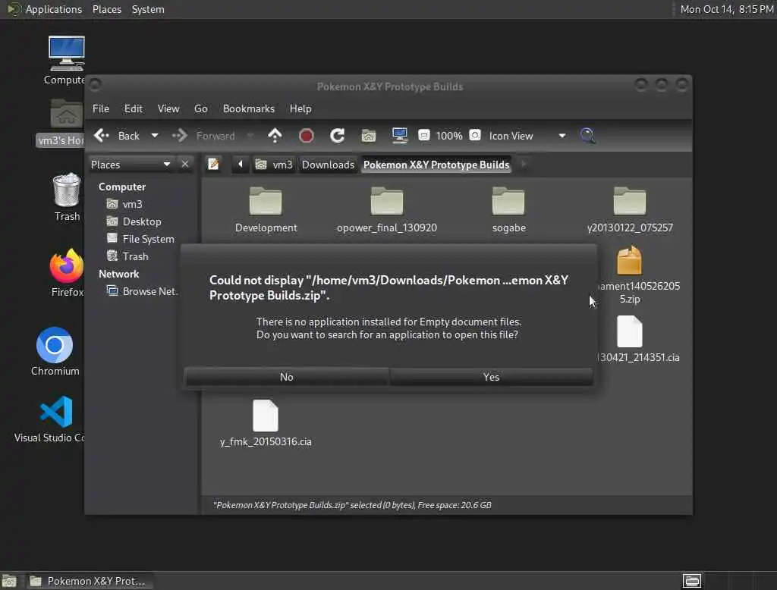Image resolution: width=777 pixels, height=590 pixels.
Task: Open Home folder via toolbar icon
Action: [368, 135]
